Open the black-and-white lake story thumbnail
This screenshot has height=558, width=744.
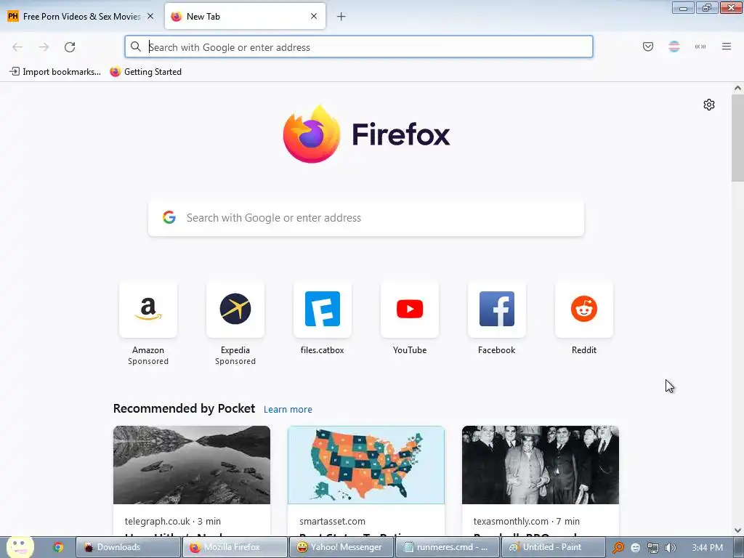click(192, 465)
